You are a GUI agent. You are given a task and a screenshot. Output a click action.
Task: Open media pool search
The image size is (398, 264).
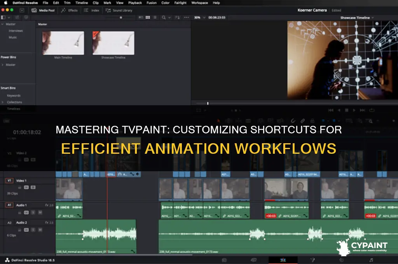[x=164, y=17]
